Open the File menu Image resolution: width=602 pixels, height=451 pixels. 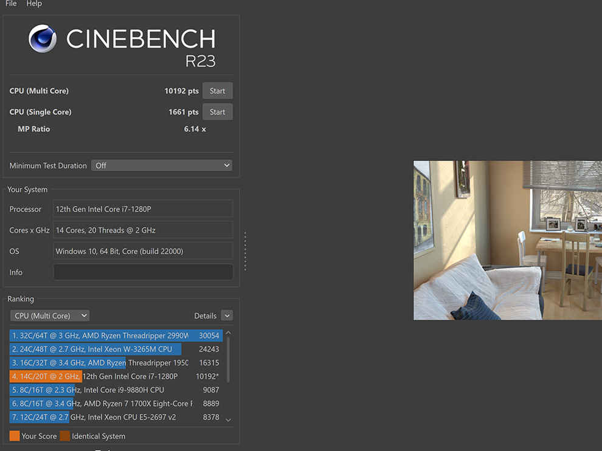point(11,4)
